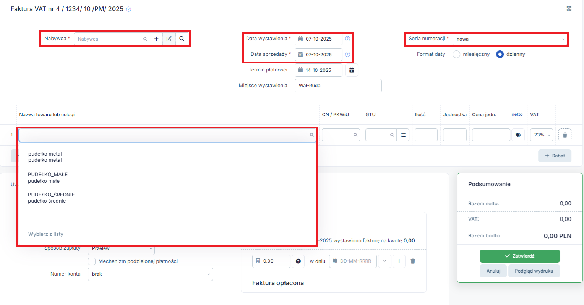584x305 pixels.
Task: Click the plus icon to add new Nabywca
Action: point(156,39)
